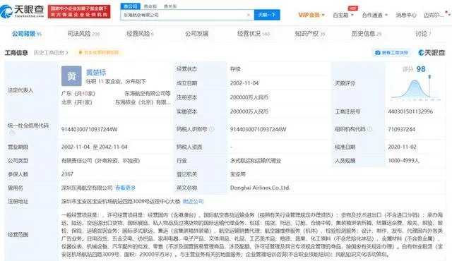This screenshot has height=261, width=452.
Task: Click the 天眼查 logo at top left
Action: coord(22,11)
